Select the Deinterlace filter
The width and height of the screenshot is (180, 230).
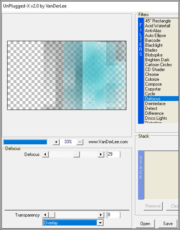pos(155,104)
